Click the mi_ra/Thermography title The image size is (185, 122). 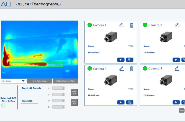tap(39, 4)
